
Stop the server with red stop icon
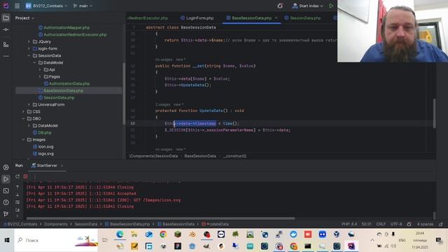(x=26, y=176)
